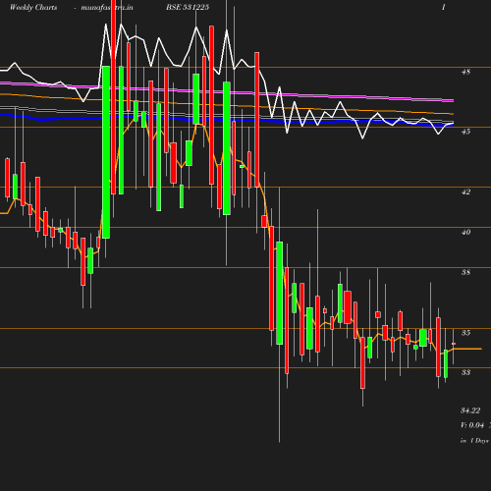The image size is (491, 491).
Task: Click the 34.22 last price value
Action: click(470, 410)
